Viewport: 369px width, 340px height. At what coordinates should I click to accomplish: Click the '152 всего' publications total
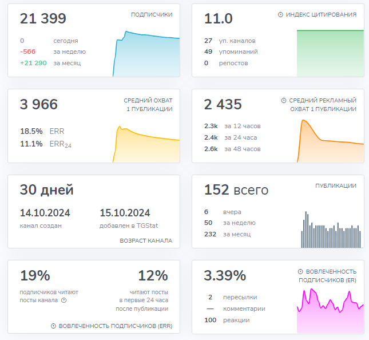(x=236, y=190)
